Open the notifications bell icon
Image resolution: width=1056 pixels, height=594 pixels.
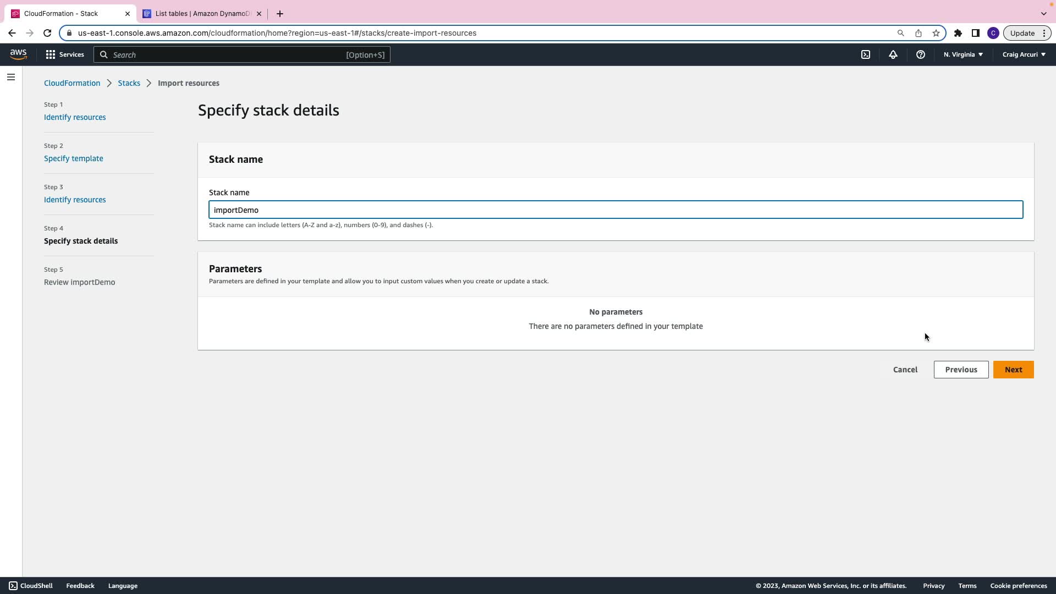coord(893,54)
